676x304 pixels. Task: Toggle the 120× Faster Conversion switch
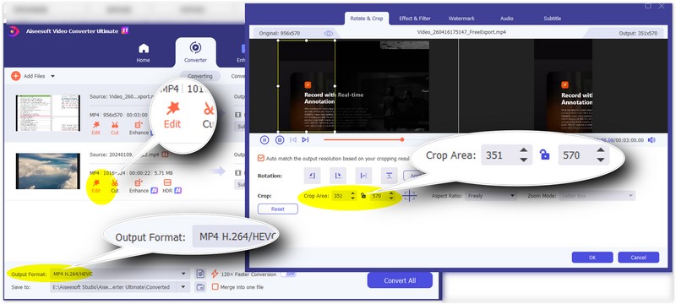click(x=288, y=274)
